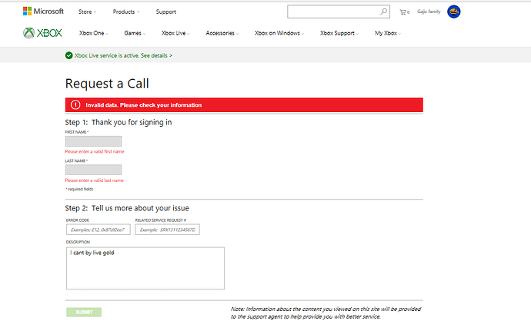Expand the Accessories menu

[222, 33]
